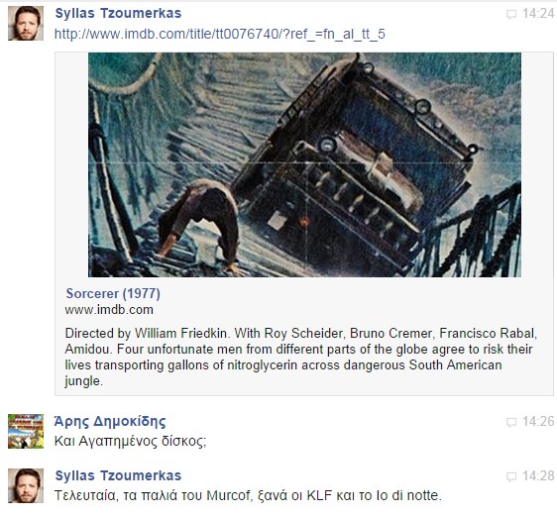Click the message mentioning Murcof and KLF

coord(248,495)
